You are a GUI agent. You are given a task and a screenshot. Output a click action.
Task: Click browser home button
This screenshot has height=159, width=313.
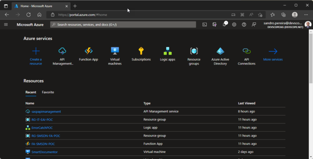point(39,15)
